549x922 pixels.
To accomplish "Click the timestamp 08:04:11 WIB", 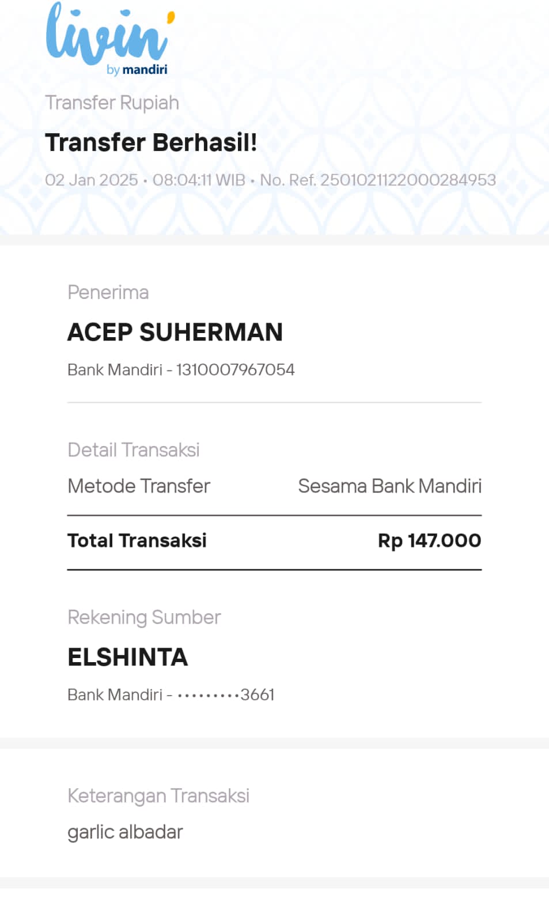I will pyautogui.click(x=199, y=180).
